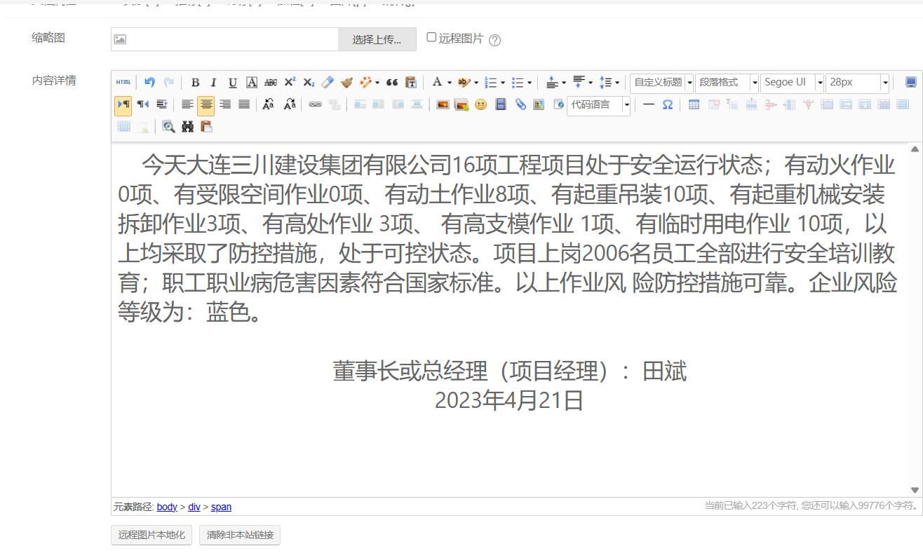Insert a video
923x553 pixels.
[500, 105]
